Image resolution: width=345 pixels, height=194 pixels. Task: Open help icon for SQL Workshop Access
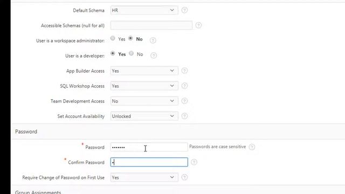184,86
